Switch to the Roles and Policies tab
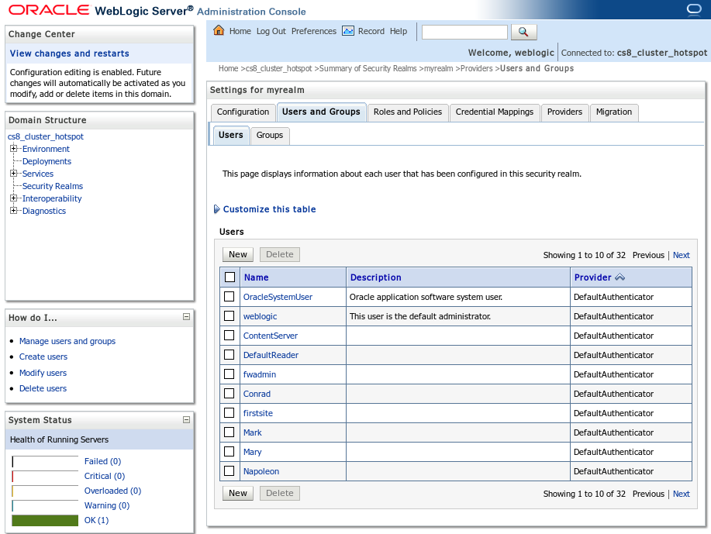The image size is (711, 534). point(408,112)
